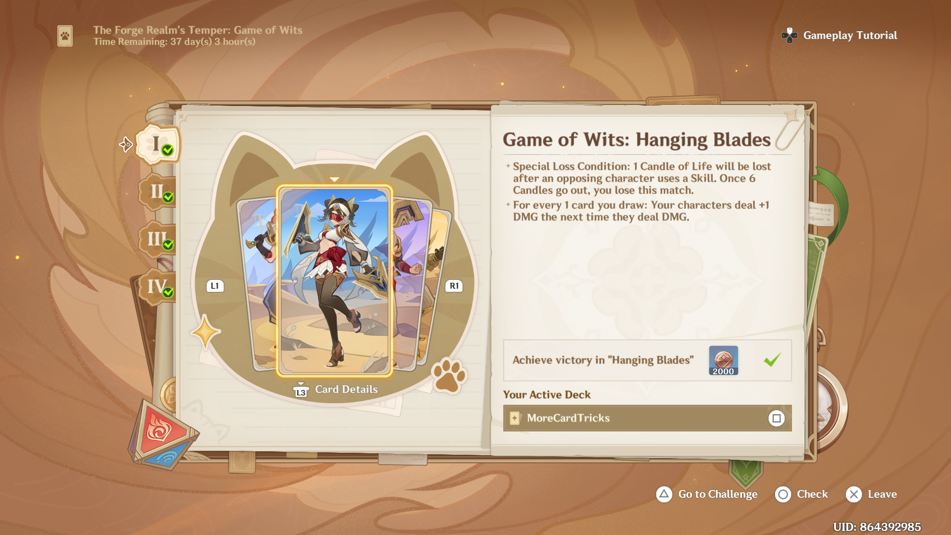Switch to previous card with L1

point(214,286)
